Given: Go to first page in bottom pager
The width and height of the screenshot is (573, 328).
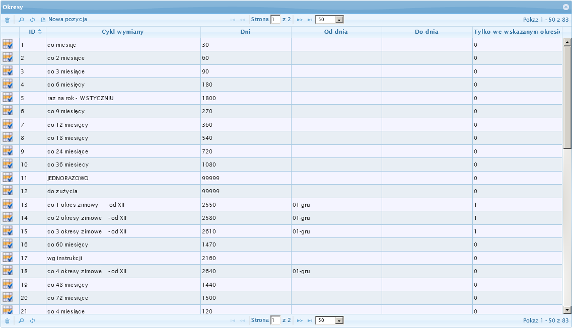Looking at the screenshot, I should 233,320.
